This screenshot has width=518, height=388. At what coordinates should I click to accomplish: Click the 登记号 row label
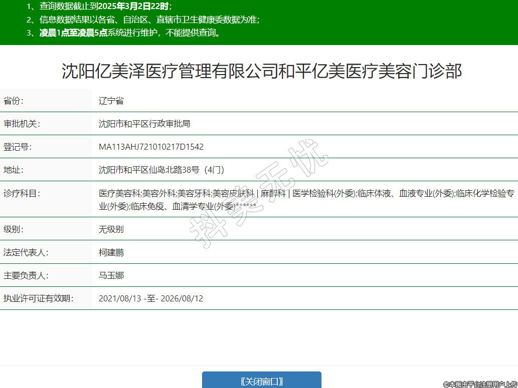click(x=18, y=147)
